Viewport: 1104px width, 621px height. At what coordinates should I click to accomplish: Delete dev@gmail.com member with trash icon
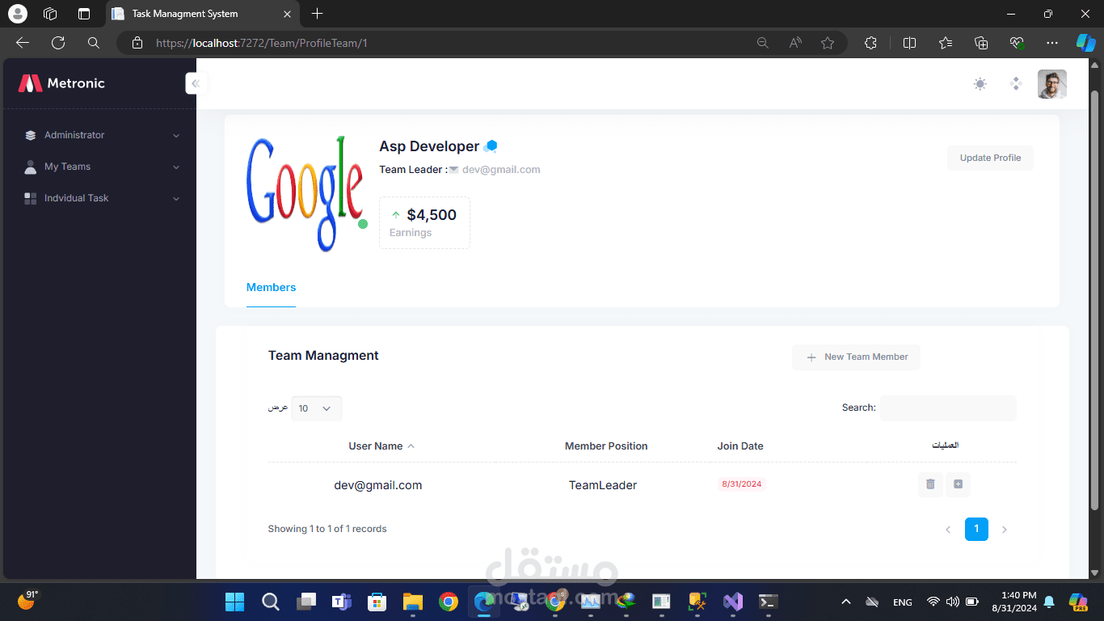(930, 484)
